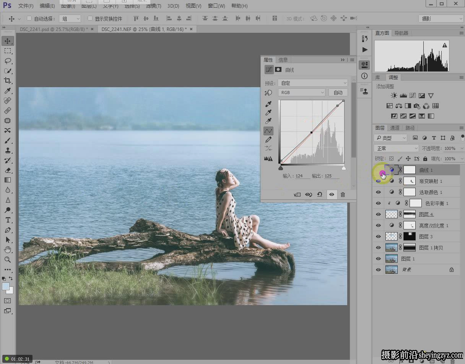Viewport: 465px width, 364px height.
Task: Toggle the layer filter on/off switch
Action: [x=463, y=137]
